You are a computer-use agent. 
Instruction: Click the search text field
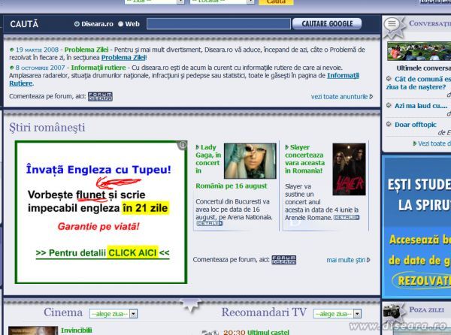pos(218,24)
